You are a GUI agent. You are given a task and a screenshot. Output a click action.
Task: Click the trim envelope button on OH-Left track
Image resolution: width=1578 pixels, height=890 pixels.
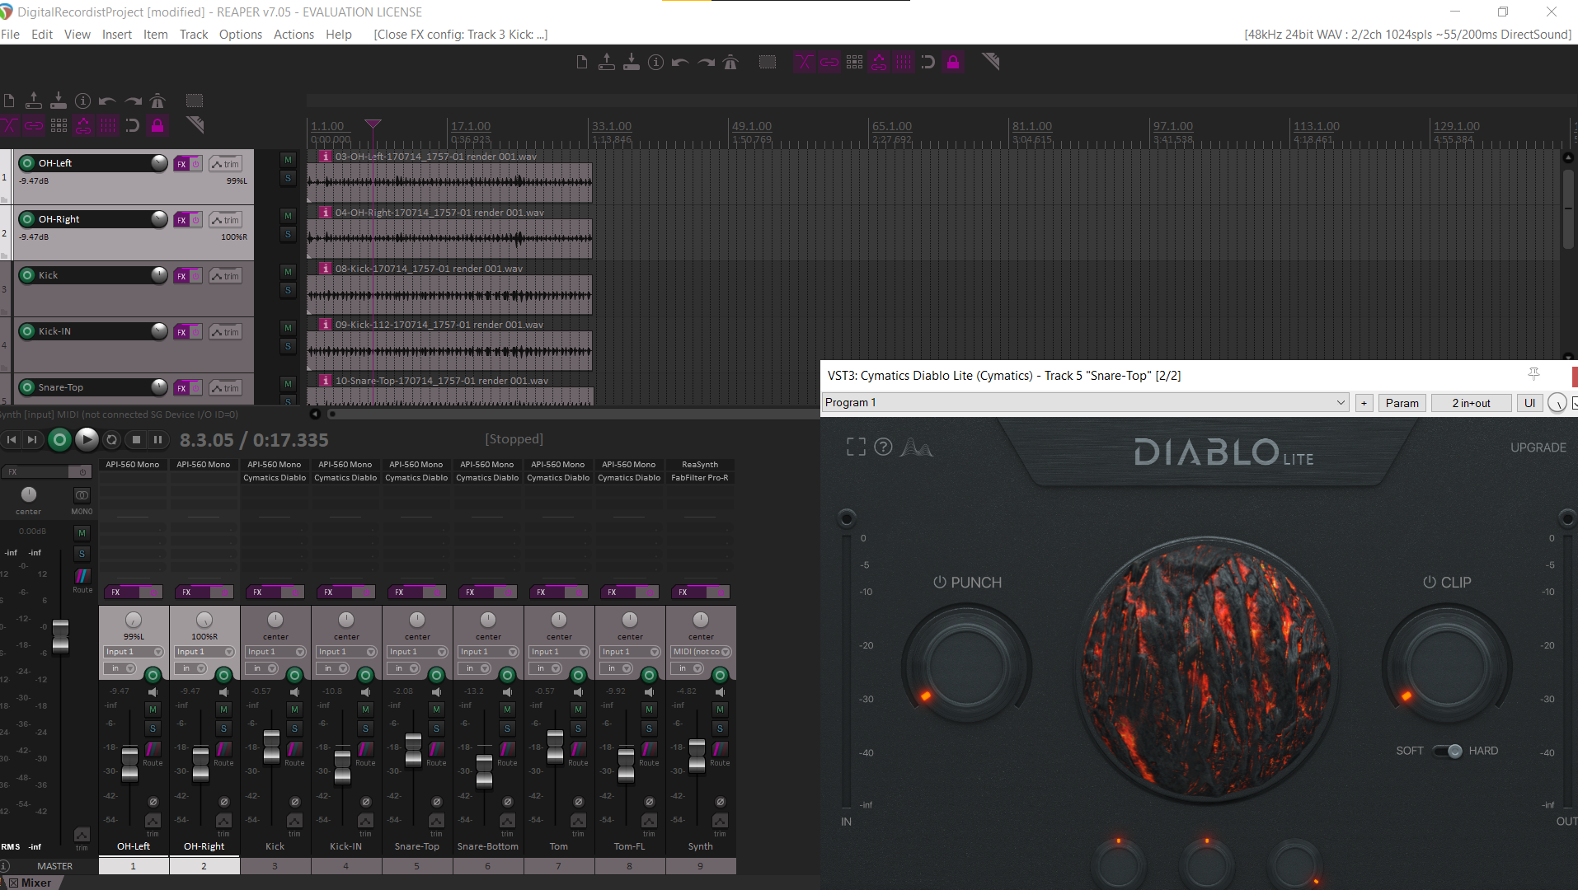click(x=225, y=164)
